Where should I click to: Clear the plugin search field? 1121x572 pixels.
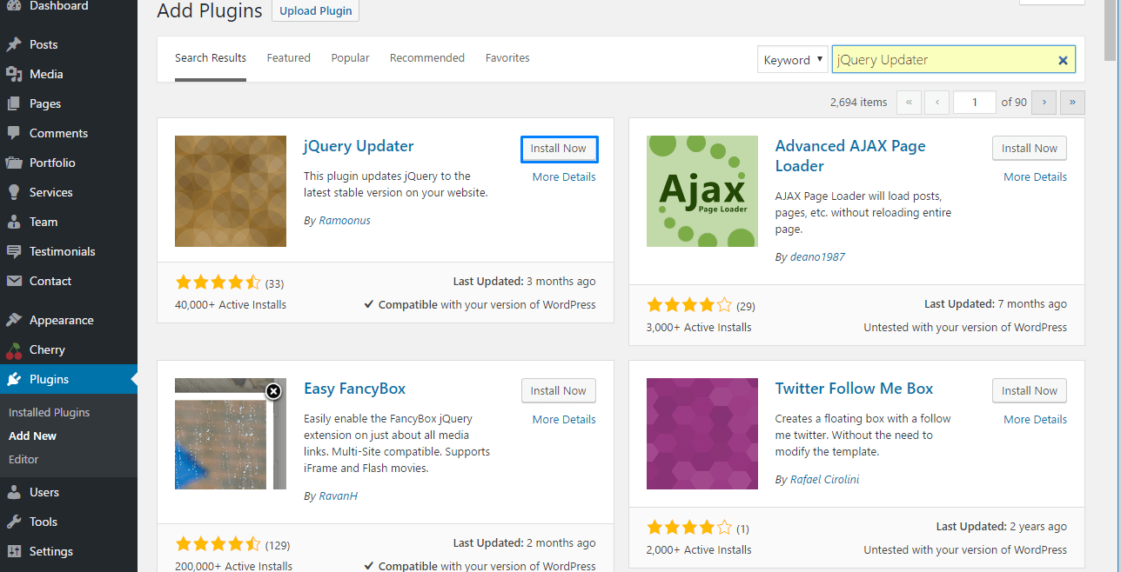click(x=1063, y=60)
